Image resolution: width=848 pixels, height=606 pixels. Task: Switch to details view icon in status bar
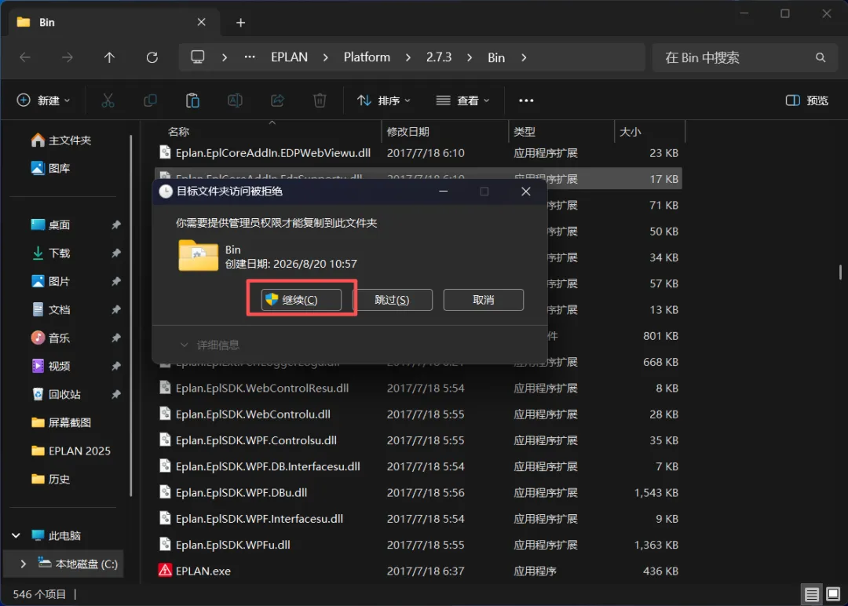tap(811, 595)
